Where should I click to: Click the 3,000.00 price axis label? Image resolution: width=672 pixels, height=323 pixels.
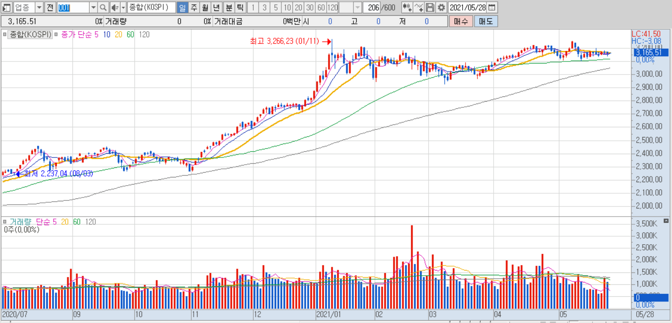pyautogui.click(x=649, y=74)
